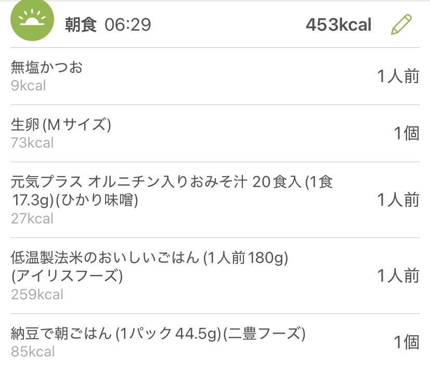Tap 1人前 quantity for おいしいごはん
Viewport: 430px width, 370px height.
coord(398,276)
